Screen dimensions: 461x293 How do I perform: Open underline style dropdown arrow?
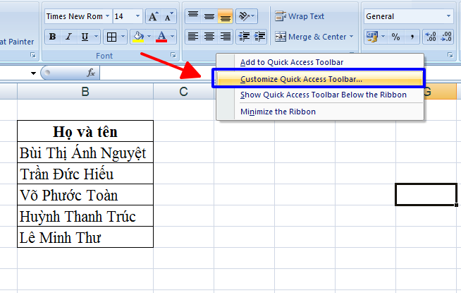96,37
